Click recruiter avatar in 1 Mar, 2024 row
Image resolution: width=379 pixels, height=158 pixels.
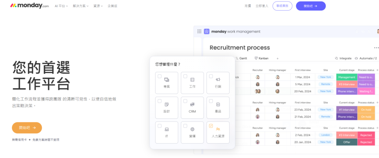coord(258,77)
